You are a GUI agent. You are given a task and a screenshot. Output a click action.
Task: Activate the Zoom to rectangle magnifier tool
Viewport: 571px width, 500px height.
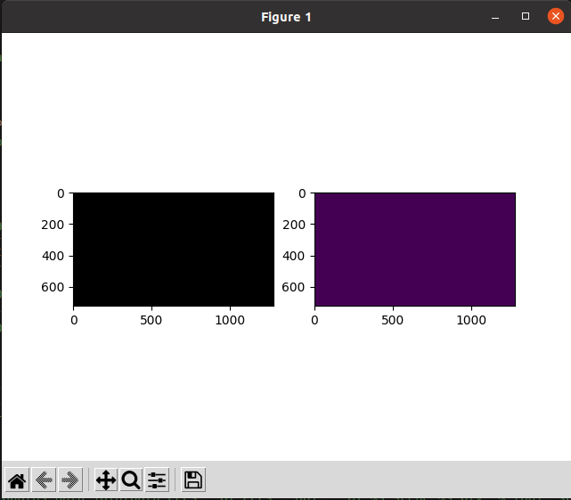click(131, 480)
